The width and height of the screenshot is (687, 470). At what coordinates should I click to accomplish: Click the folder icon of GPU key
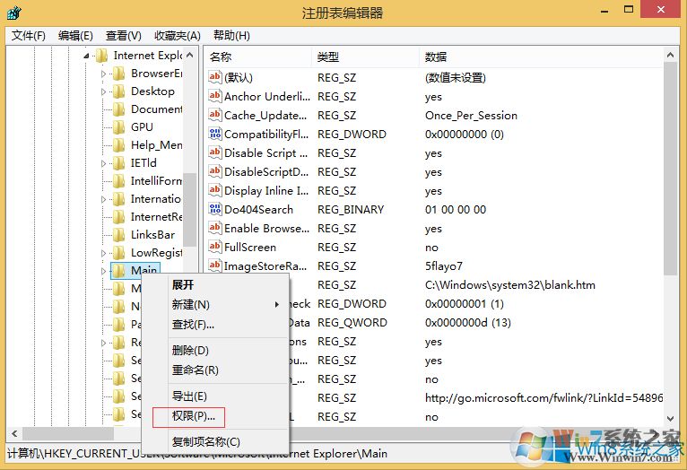point(118,127)
